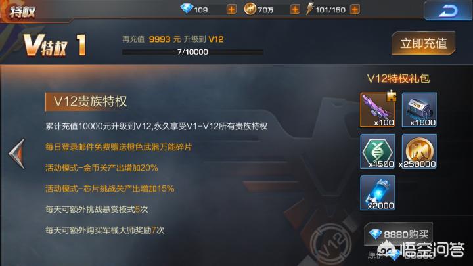
Task: Buy the gift pack for 8880 diamonds
Action: pyautogui.click(x=399, y=234)
